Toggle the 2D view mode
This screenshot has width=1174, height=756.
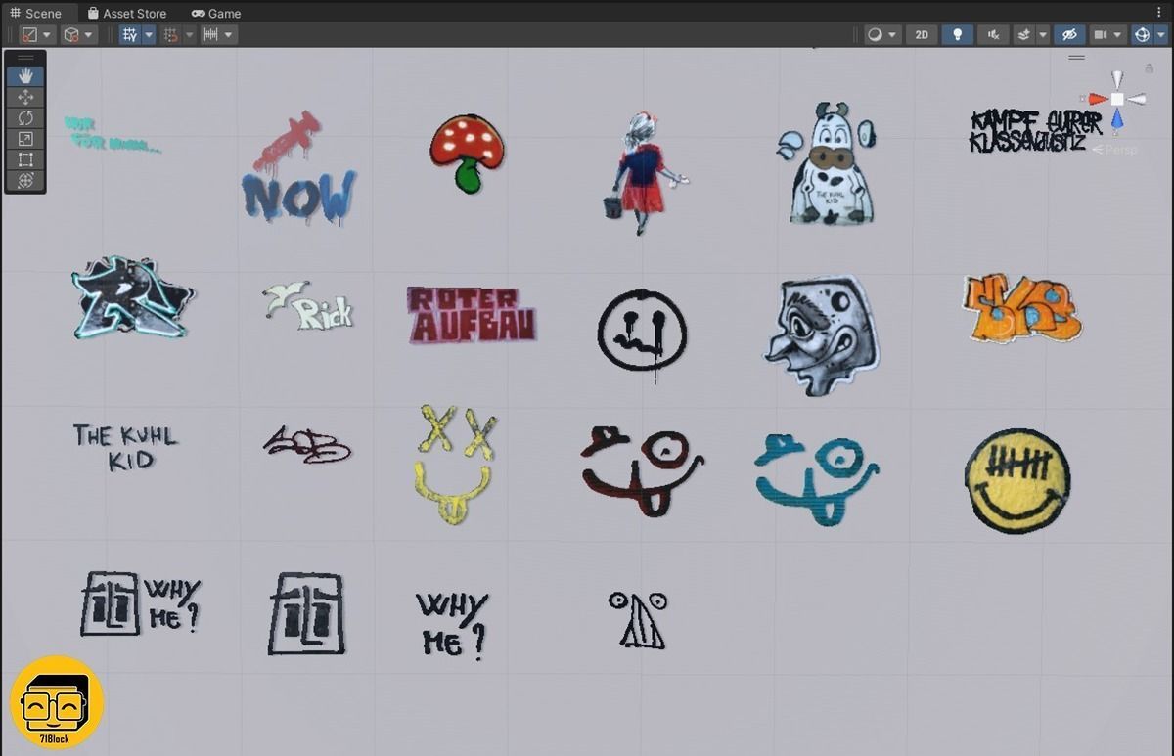click(x=922, y=34)
